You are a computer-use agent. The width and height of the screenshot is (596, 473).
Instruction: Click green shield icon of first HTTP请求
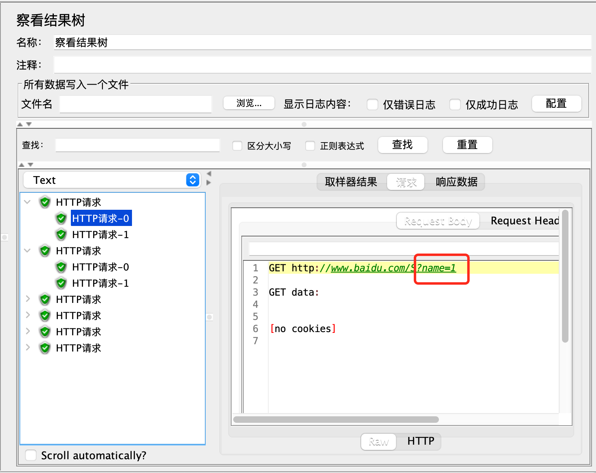(45, 202)
